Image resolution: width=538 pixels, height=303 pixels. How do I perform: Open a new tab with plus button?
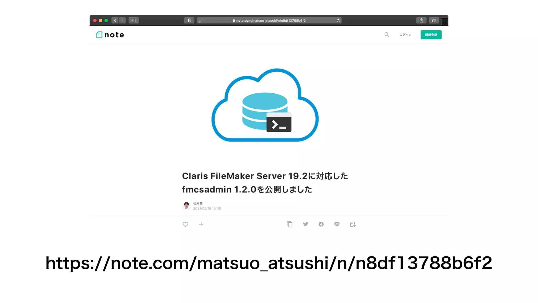point(445,22)
